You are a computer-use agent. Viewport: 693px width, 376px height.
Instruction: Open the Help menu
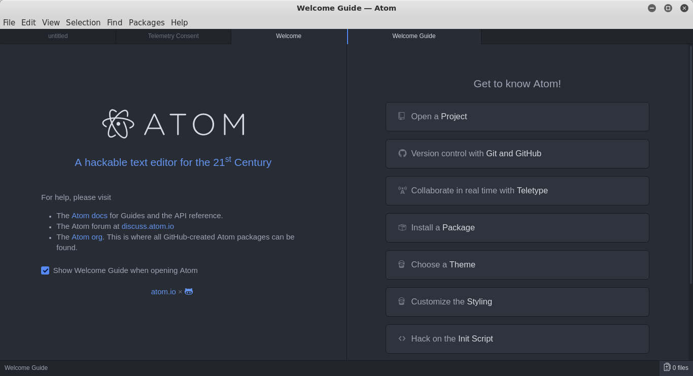pos(180,22)
